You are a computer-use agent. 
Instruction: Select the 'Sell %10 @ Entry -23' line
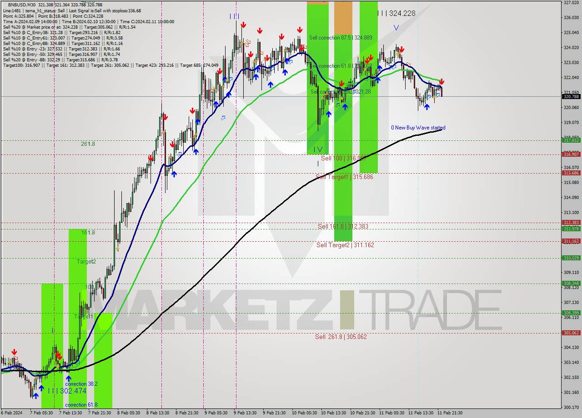coord(61,49)
